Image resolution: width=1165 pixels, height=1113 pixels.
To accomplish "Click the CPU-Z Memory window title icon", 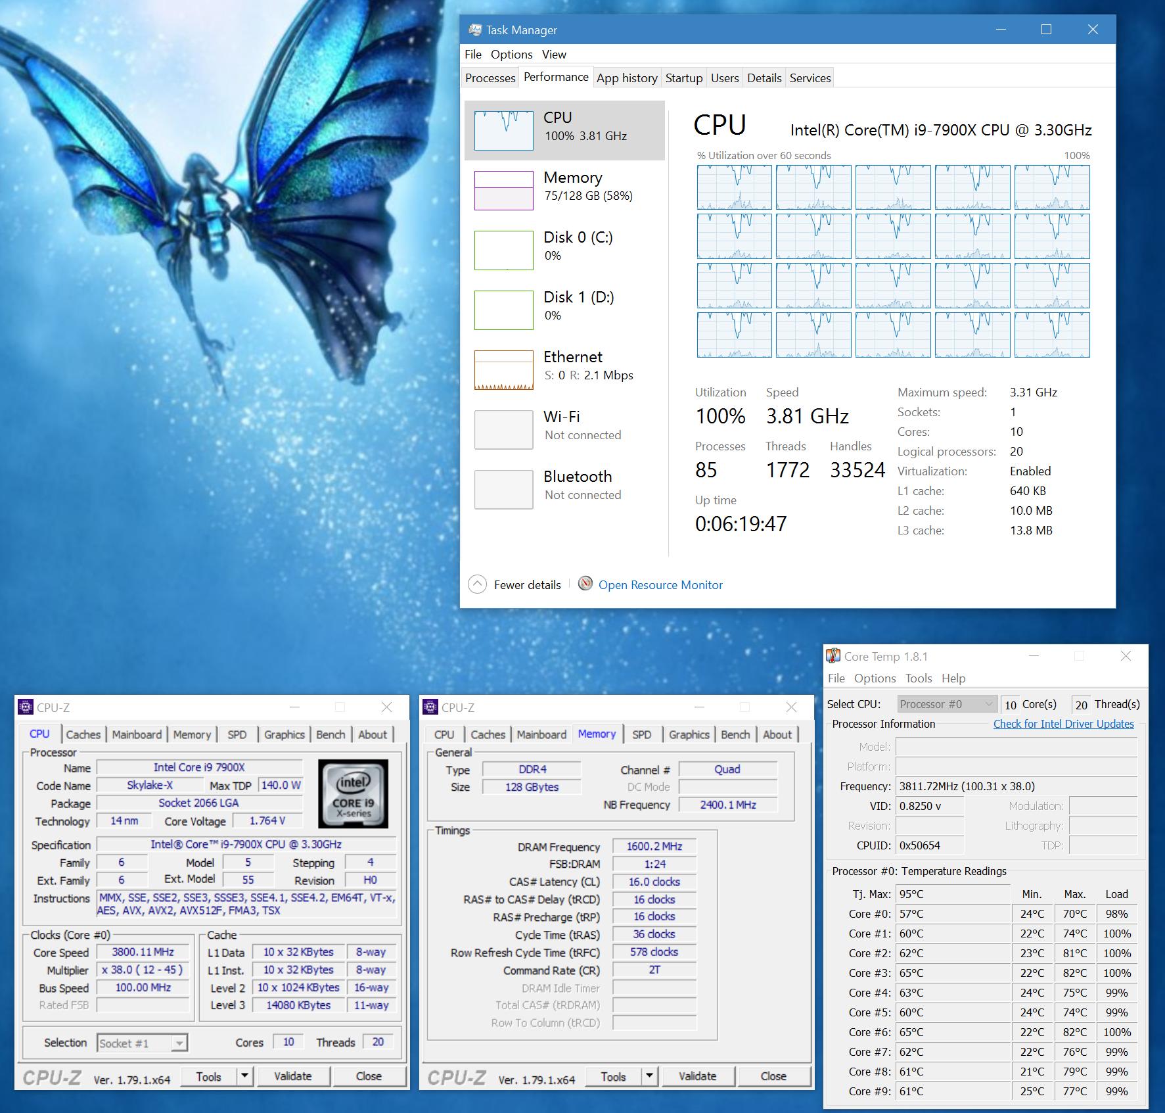I will tap(430, 707).
